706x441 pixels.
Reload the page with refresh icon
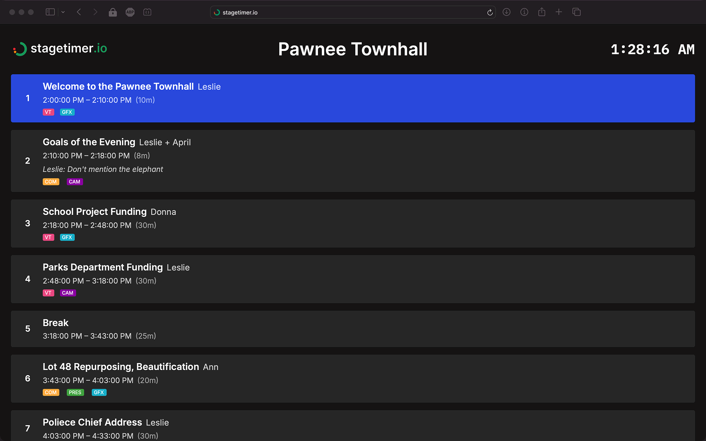[x=490, y=13]
